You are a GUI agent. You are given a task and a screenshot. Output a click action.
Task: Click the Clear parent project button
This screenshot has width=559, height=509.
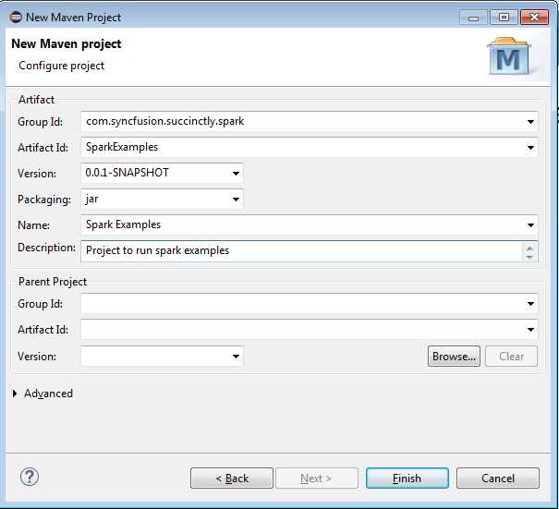511,356
